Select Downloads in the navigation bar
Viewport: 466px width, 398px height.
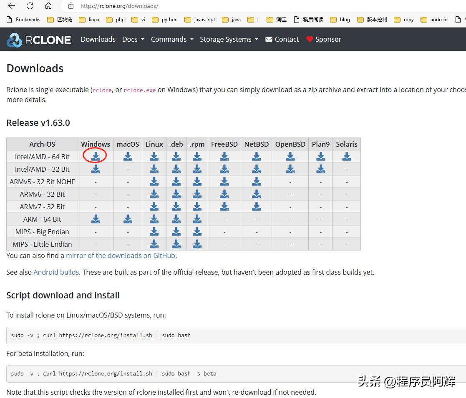pyautogui.click(x=98, y=39)
